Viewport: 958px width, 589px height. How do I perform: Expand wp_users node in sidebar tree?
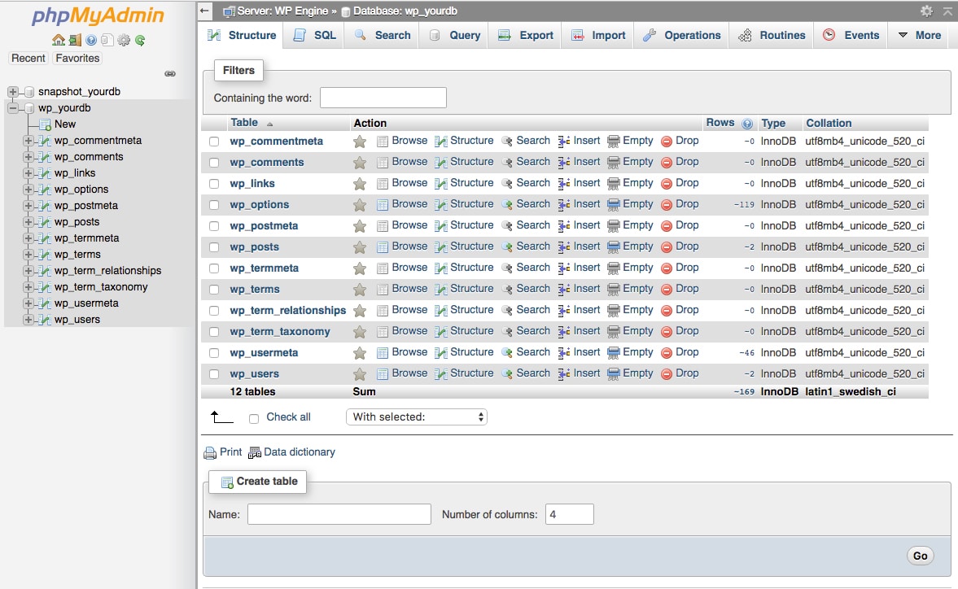tap(28, 319)
